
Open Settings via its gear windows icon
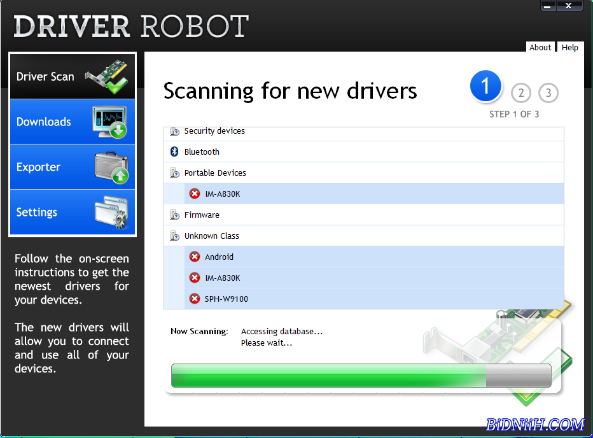(111, 212)
